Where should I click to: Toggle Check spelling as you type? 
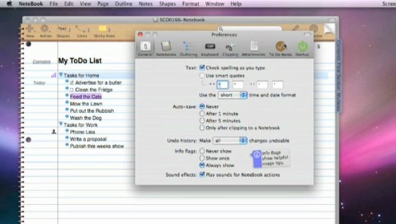pyautogui.click(x=202, y=68)
